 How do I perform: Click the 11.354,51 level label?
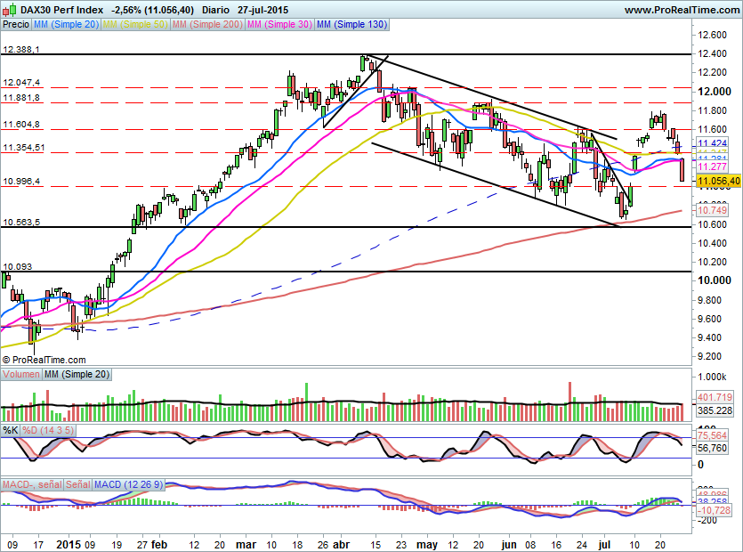[24, 148]
